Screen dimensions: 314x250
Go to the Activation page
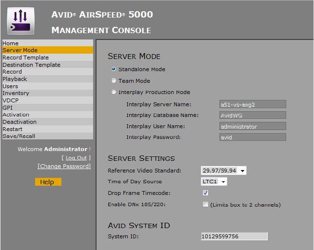coord(48,115)
